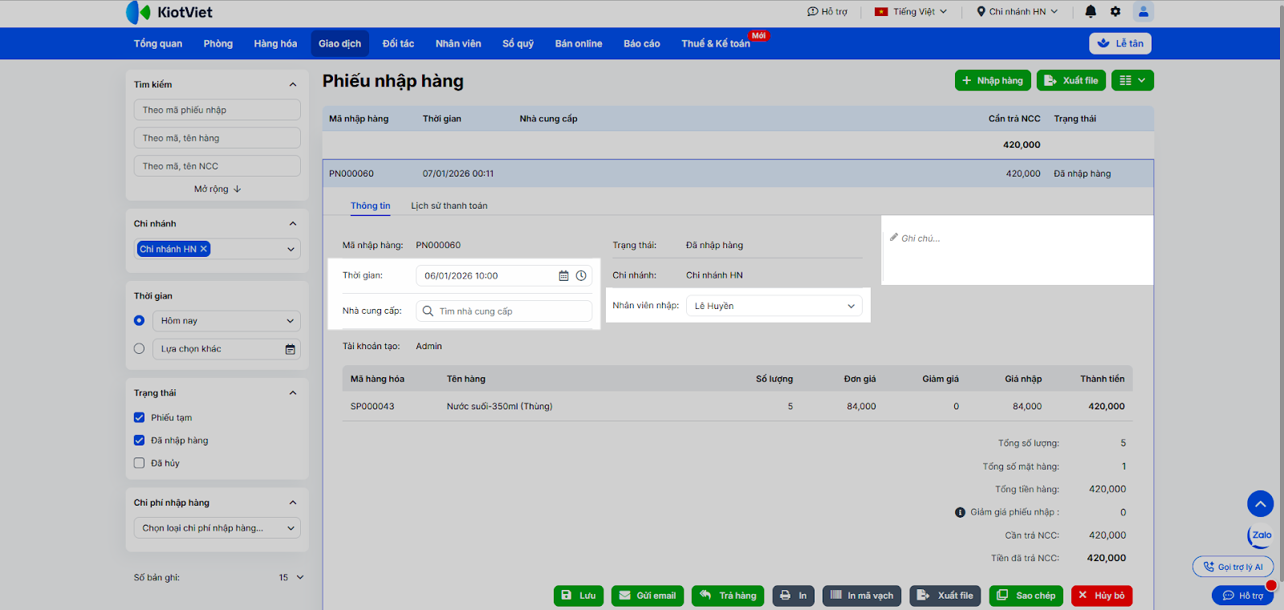1284x610 pixels.
Task: Open the Nhân viên nhập dropdown
Action: tap(774, 306)
